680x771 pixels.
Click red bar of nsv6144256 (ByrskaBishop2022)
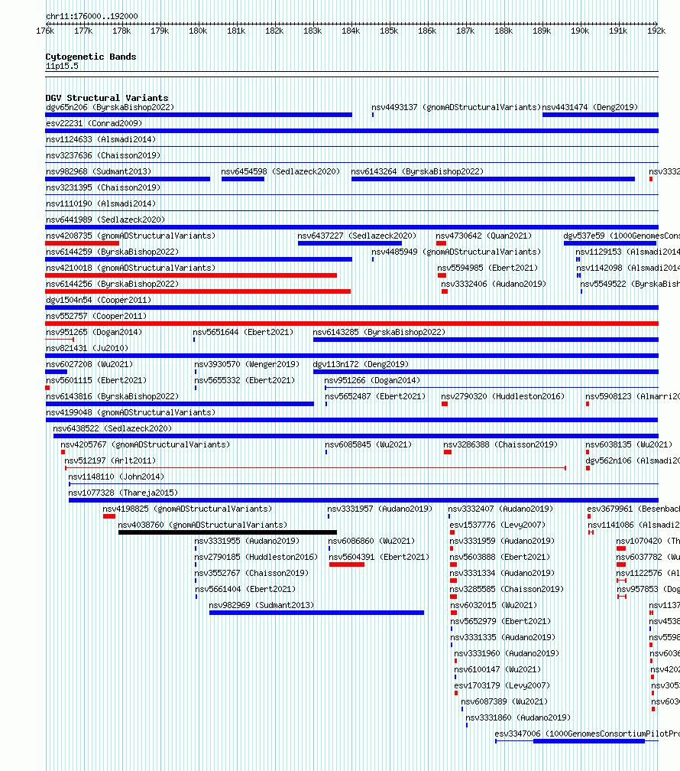point(198,291)
